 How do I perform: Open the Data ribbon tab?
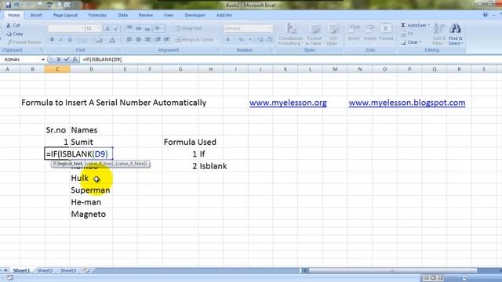122,15
